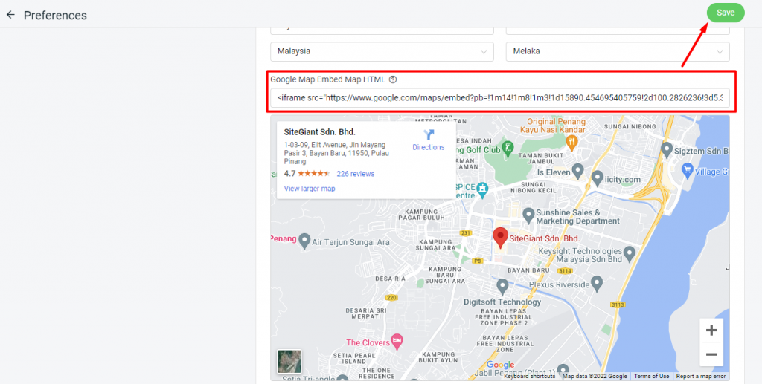This screenshot has width=762, height=384.
Task: Go back using the Preferences arrow
Action: (x=10, y=15)
